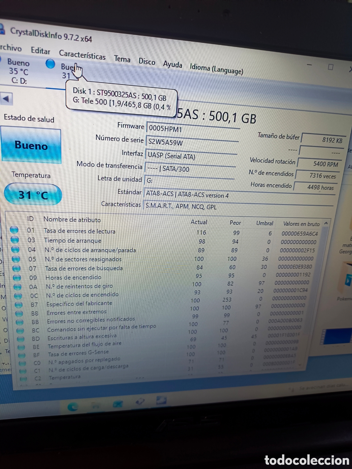Viewport: 352px width, 469px height.
Task: Open the Idioma (Language) menu
Action: [216, 69]
